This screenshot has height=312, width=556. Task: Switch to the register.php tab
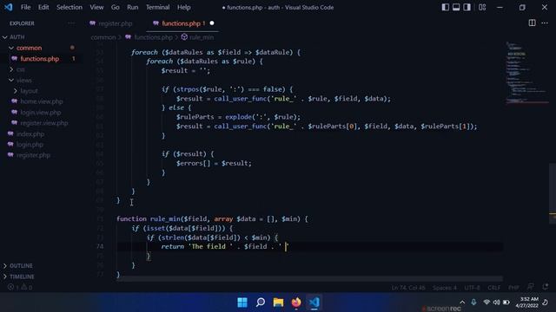116,23
